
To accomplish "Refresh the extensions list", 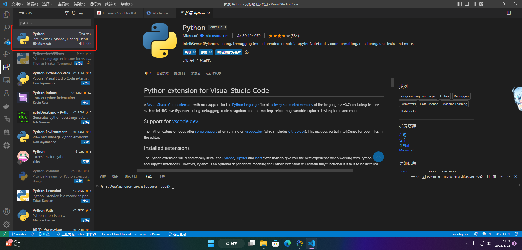I will tap(74, 13).
